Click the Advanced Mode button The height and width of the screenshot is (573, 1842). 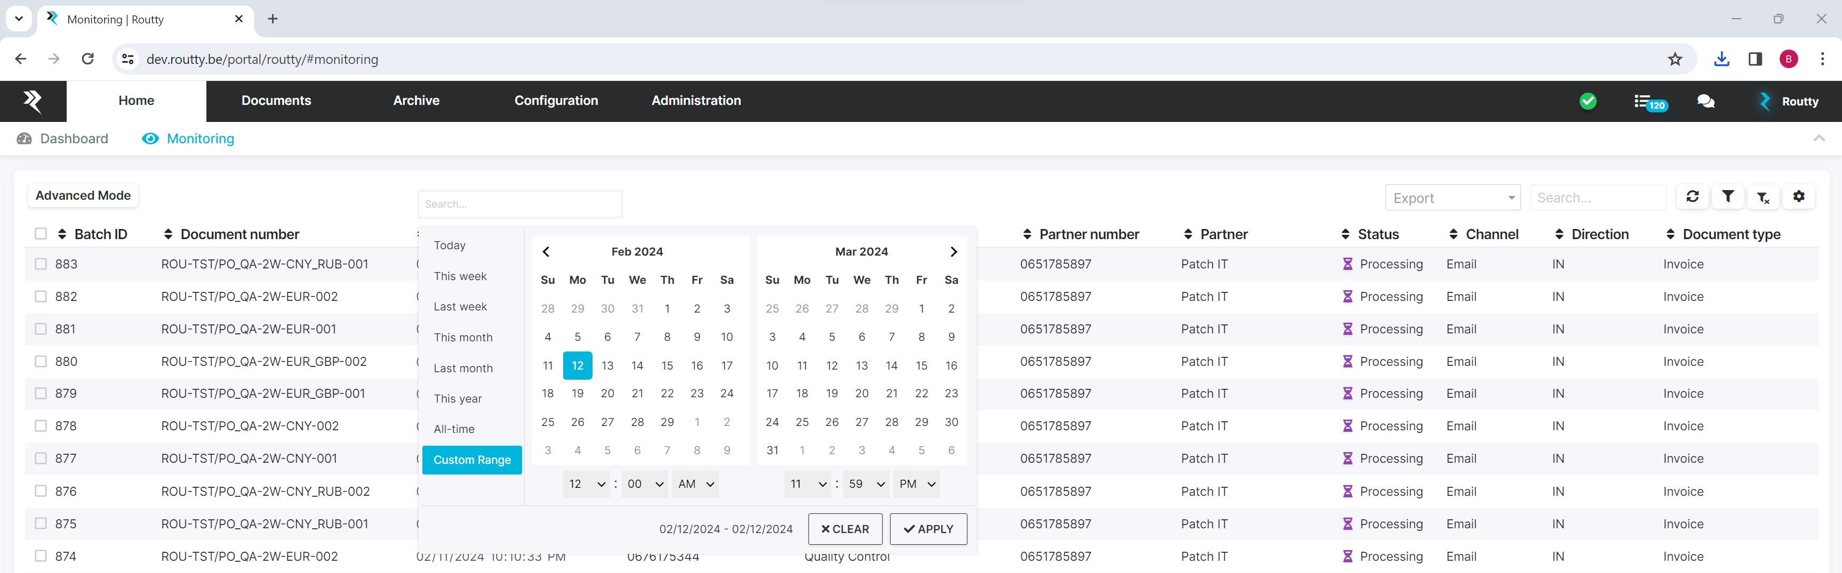pyautogui.click(x=83, y=196)
